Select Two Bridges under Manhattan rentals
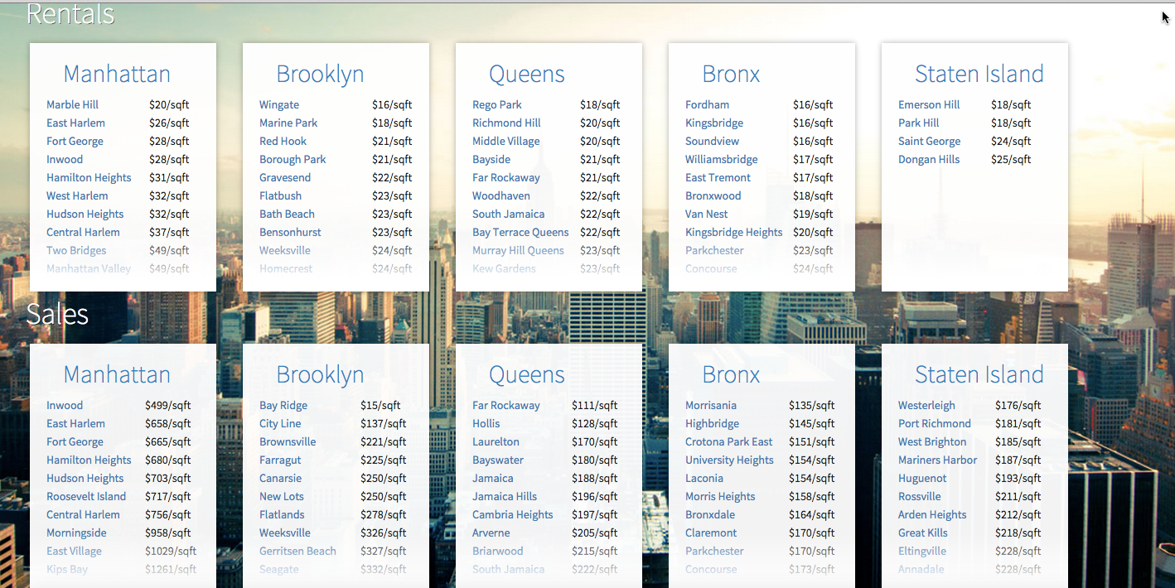Image resolution: width=1175 pixels, height=588 pixels. tap(76, 250)
